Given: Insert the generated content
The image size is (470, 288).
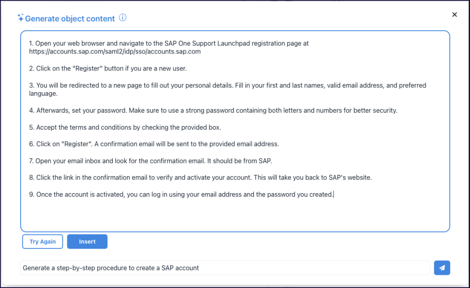Looking at the screenshot, I should (87, 241).
